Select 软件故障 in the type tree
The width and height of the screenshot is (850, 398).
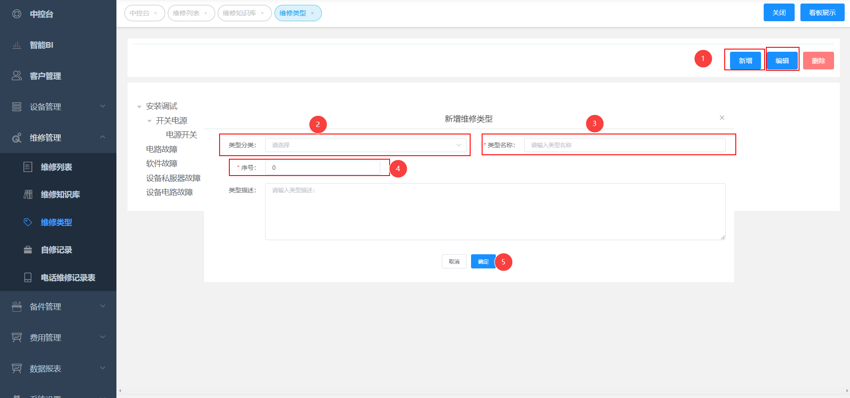point(162,164)
